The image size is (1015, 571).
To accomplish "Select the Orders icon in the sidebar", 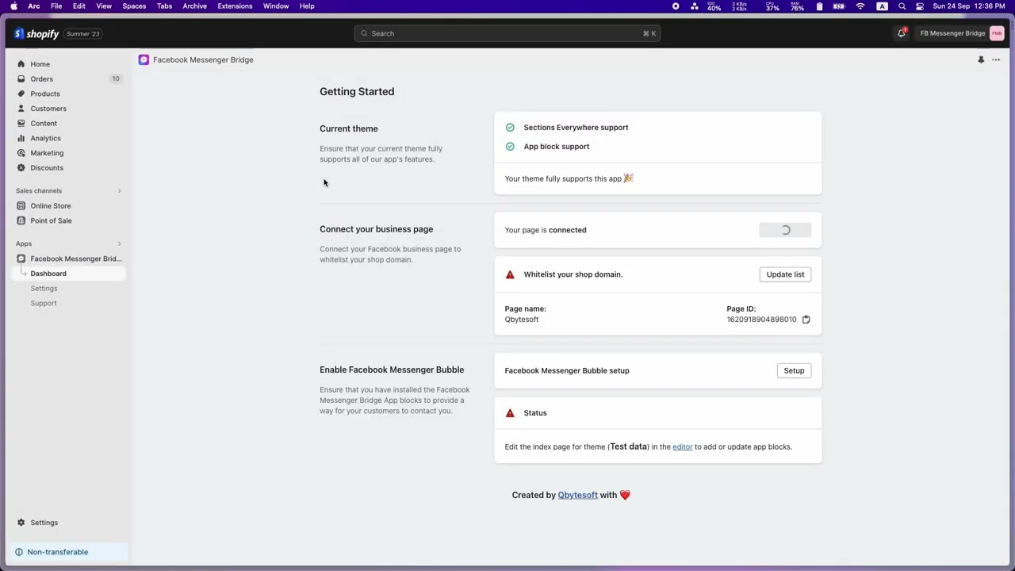I will coord(21,79).
